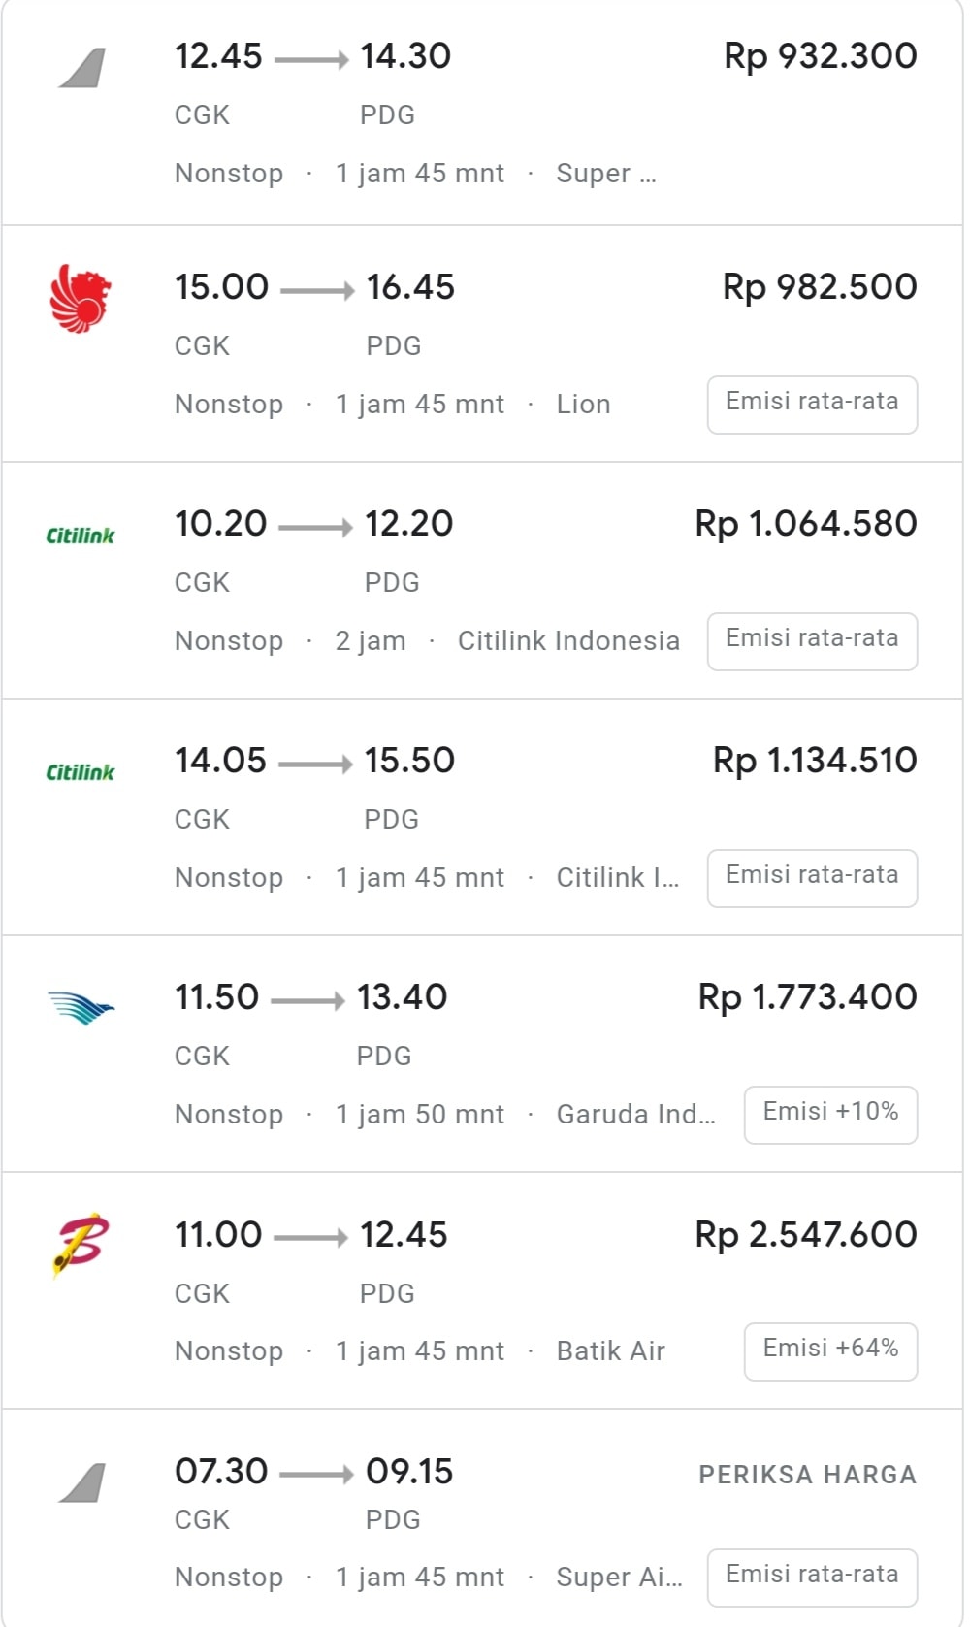Click Emisi rata-rata on 10.20 Citilink flight

click(812, 640)
